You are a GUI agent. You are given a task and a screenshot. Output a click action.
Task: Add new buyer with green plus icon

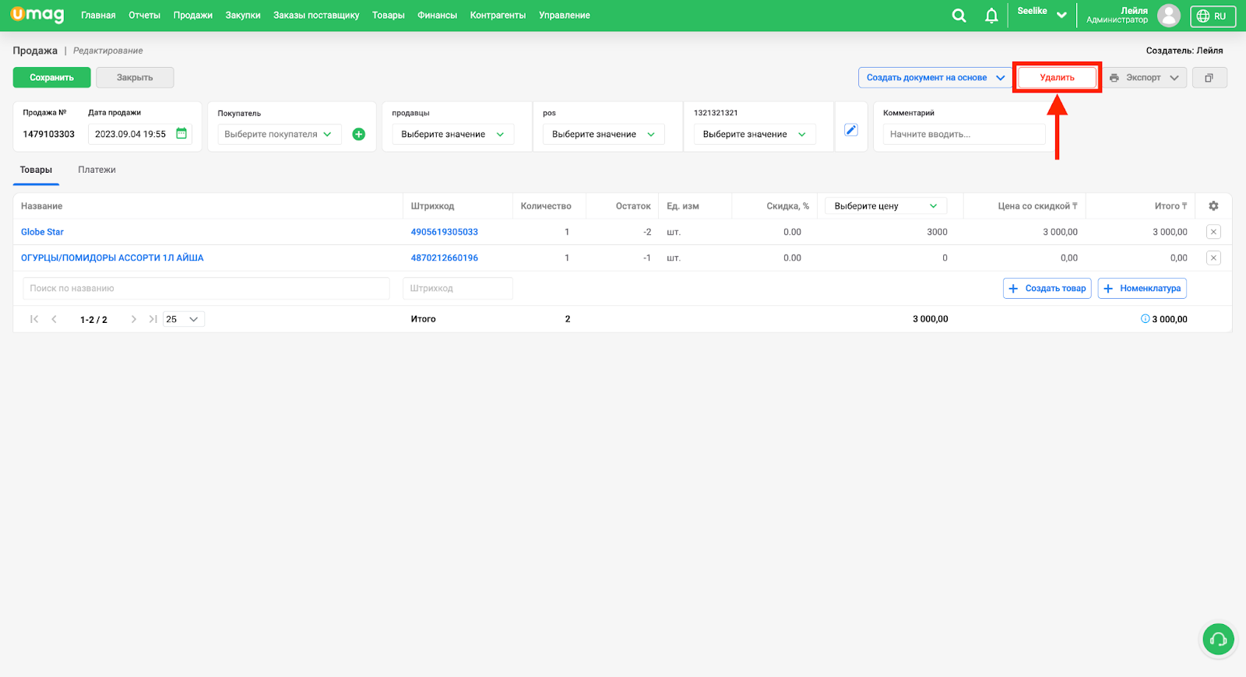tap(359, 134)
